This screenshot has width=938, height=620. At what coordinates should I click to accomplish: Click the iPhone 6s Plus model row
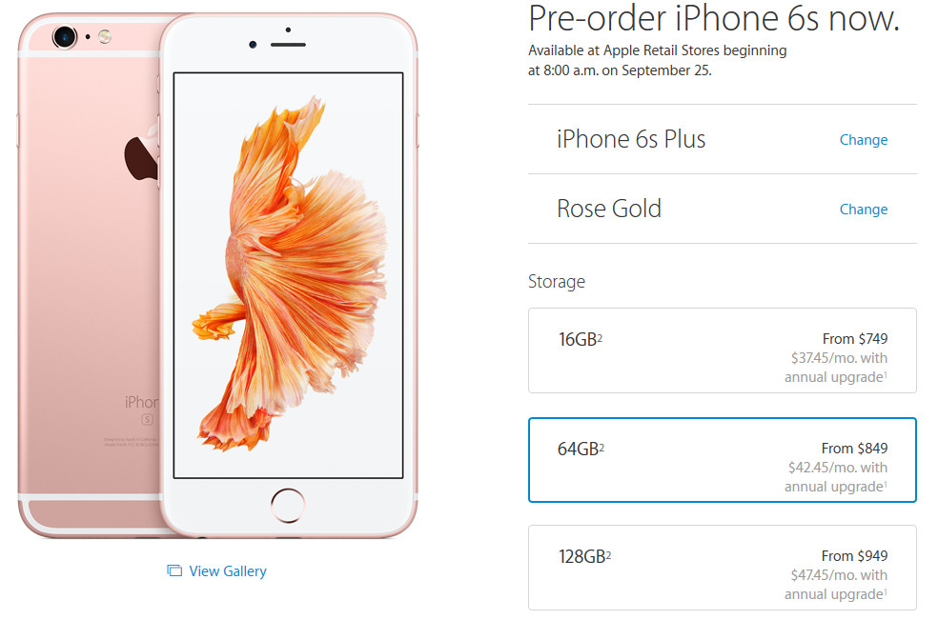click(722, 139)
